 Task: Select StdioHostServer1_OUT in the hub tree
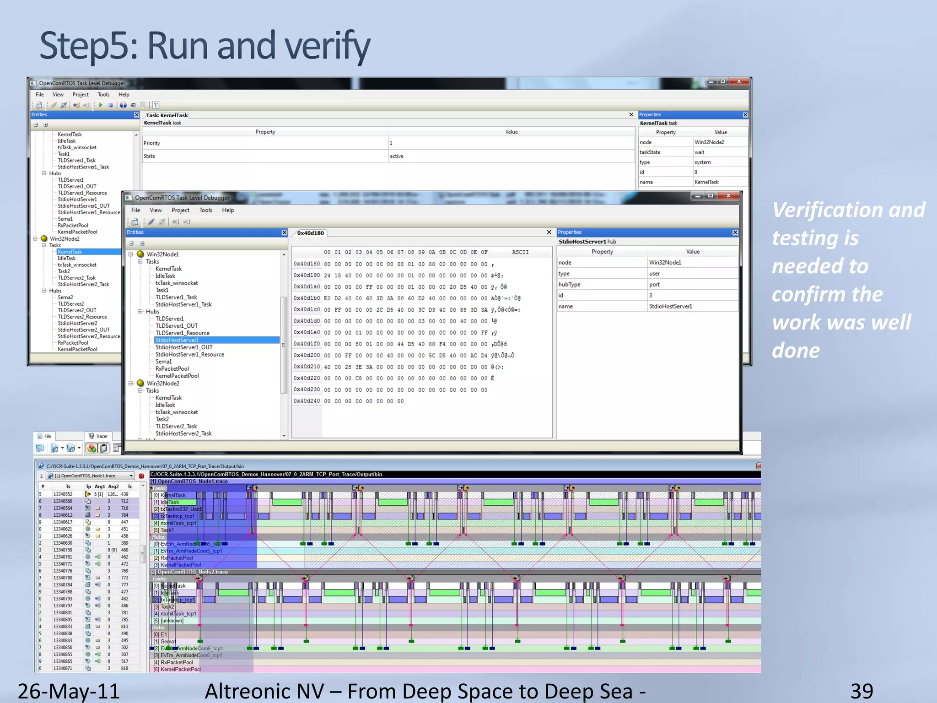tap(184, 347)
